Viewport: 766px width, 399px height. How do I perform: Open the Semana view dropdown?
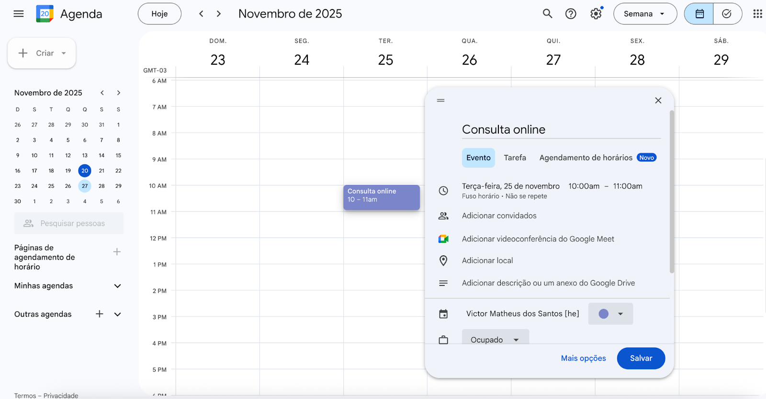[645, 14]
